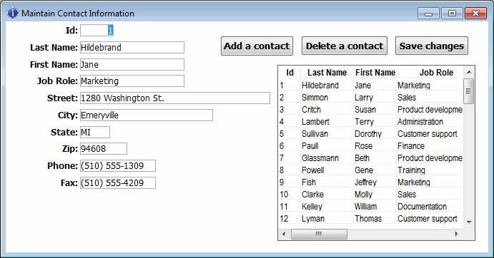
Task: Click the Add a contact button
Action: (257, 46)
